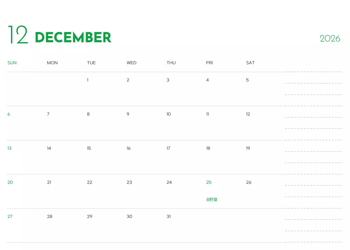Click Sunday the 27th
Screen dimensions: 350x250
(10, 216)
